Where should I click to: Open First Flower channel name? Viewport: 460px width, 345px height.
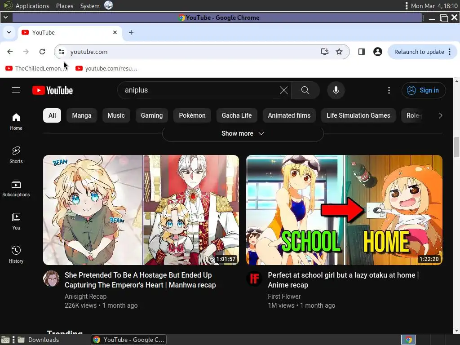pyautogui.click(x=284, y=296)
